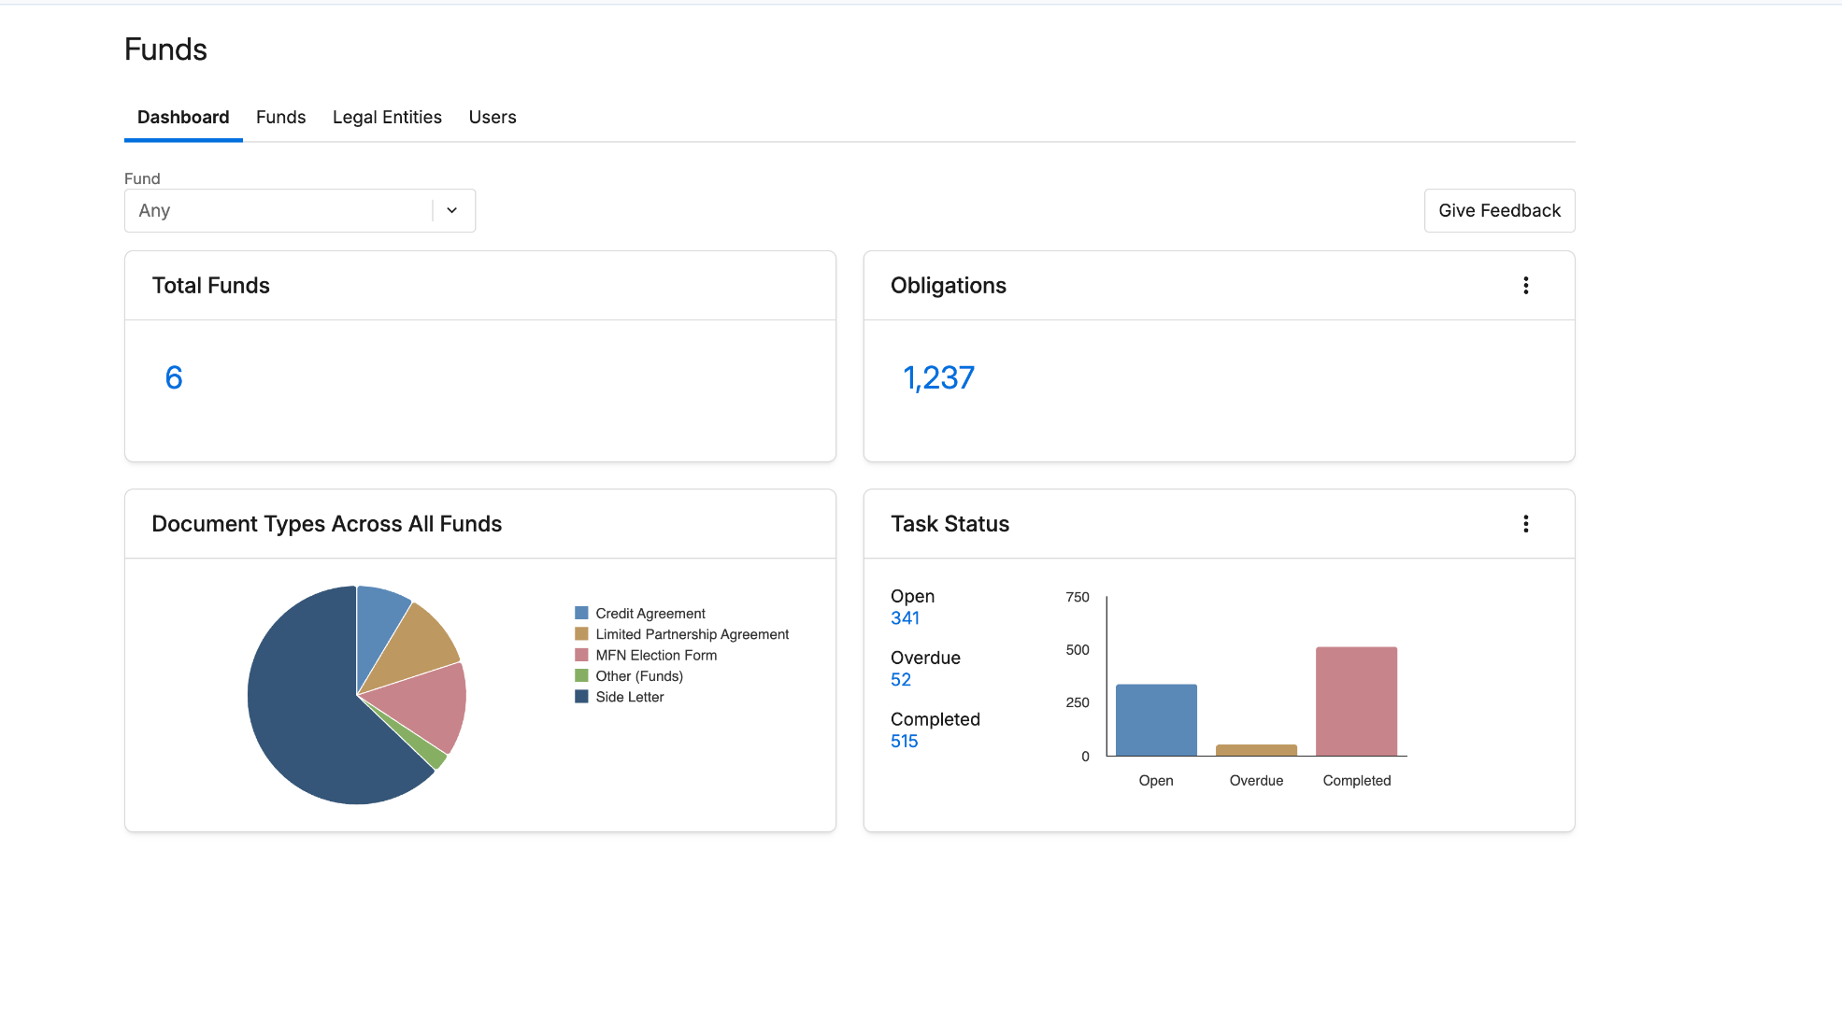Select the Dashboard tab

183,118
